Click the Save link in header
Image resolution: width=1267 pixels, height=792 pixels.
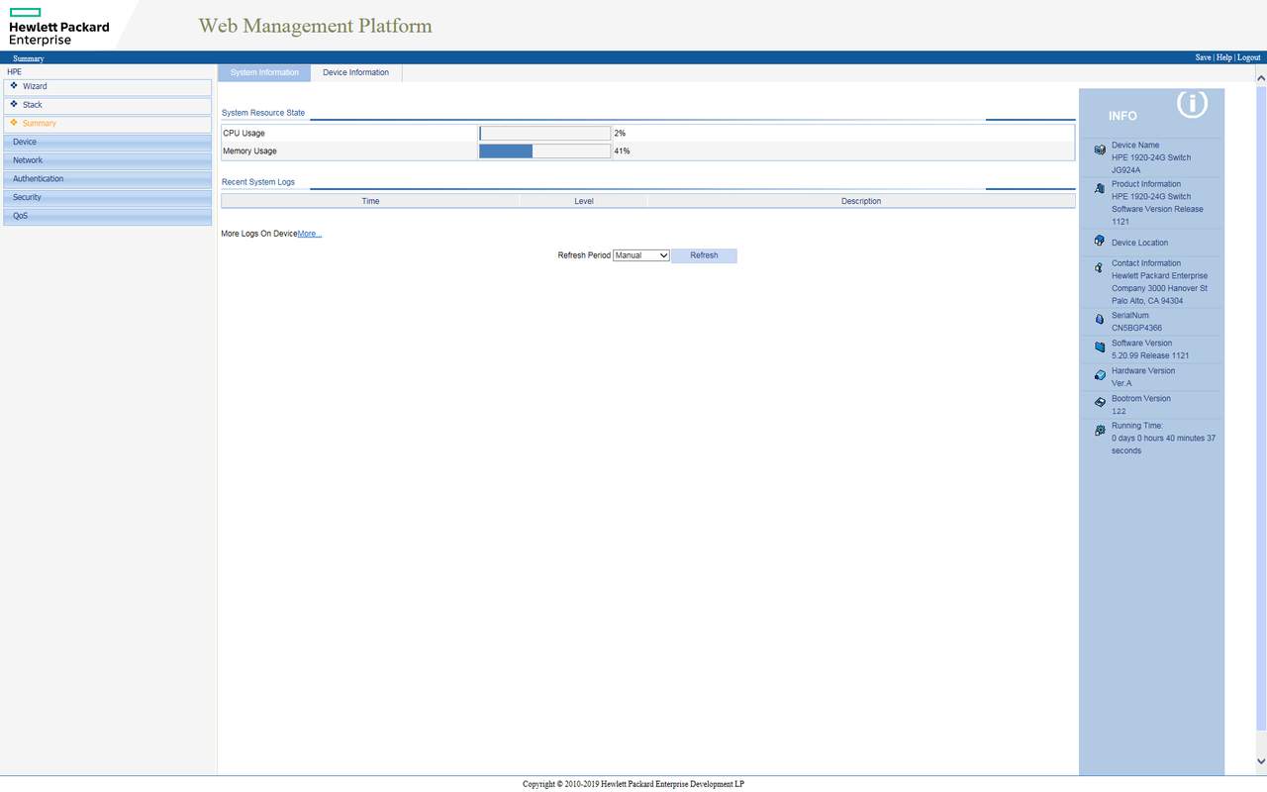(1203, 57)
